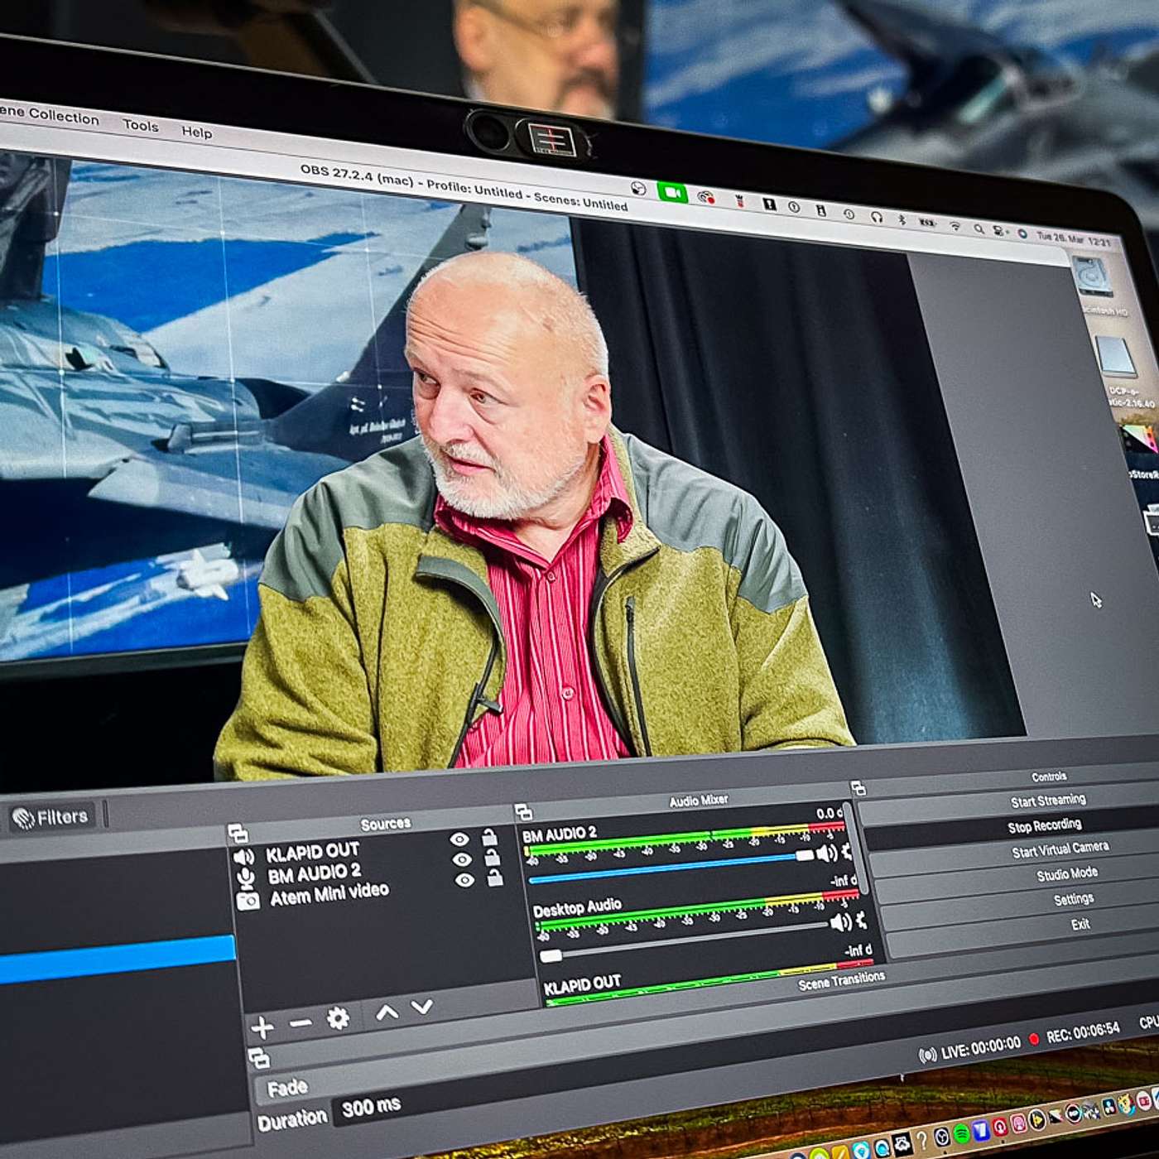Pop out the Audio Mixer dock panel
Viewport: 1159px width, 1159px height.
(522, 812)
